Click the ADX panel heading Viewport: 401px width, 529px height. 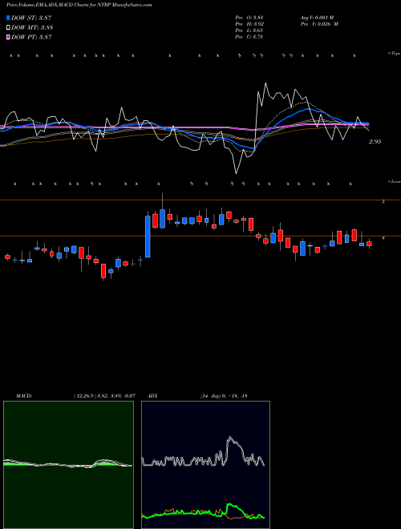tap(152, 396)
